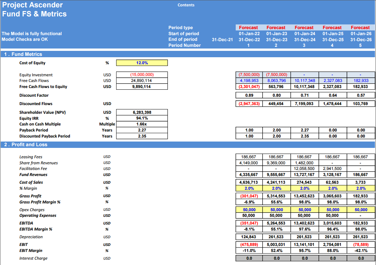Click the Equity Investment total cell (15,000,000)
The height and width of the screenshot is (265, 376).
(142, 75)
